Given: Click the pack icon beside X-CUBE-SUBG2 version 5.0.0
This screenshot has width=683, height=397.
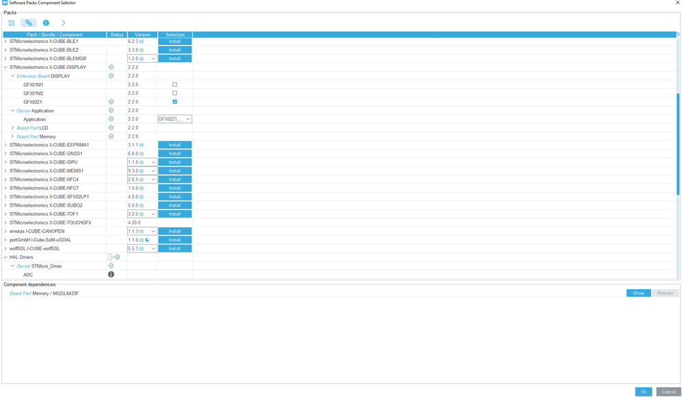Looking at the screenshot, I should (x=142, y=206).
